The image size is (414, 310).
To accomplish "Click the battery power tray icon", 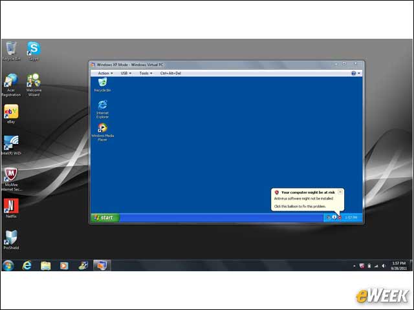I will [x=369, y=265].
